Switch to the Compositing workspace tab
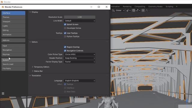 (140, 7)
